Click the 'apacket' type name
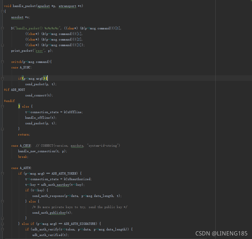The width and height of the screenshot is (252, 239). tap(43, 6)
